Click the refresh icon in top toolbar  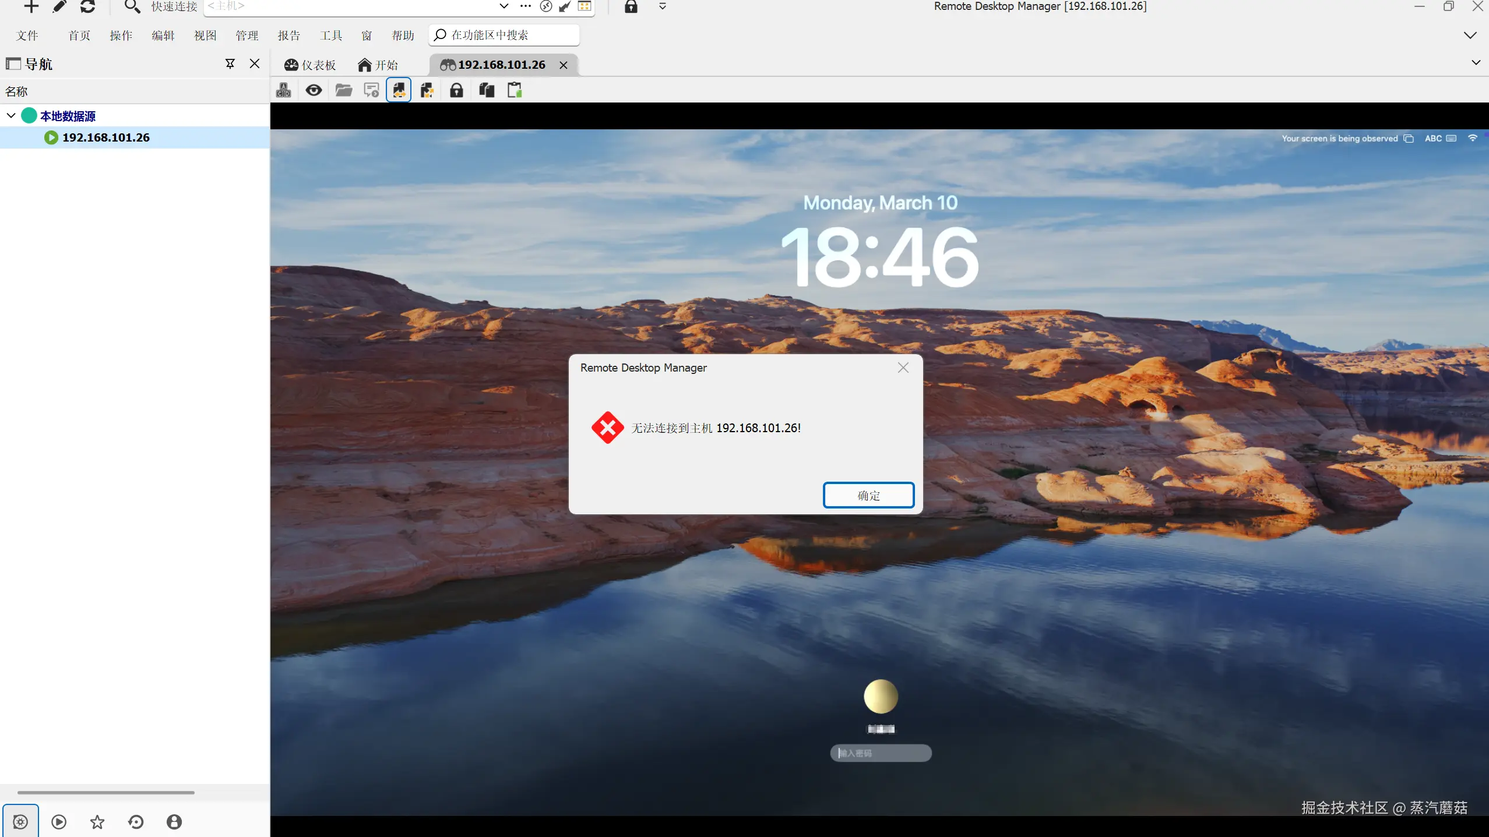(88, 6)
